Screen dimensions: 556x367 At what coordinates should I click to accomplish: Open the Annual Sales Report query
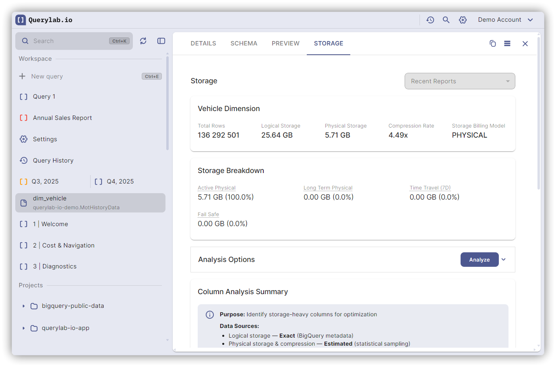point(62,118)
